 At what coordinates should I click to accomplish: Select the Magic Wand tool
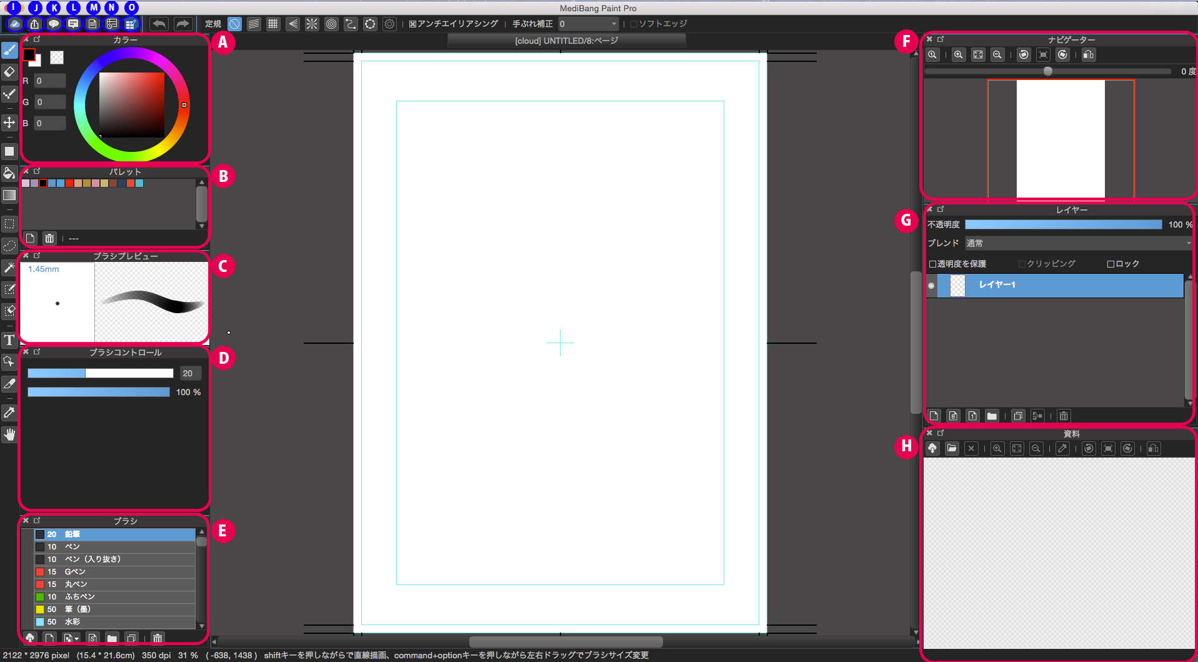[9, 268]
